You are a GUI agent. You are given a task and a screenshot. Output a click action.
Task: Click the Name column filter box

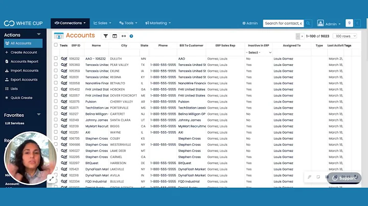(x=96, y=53)
